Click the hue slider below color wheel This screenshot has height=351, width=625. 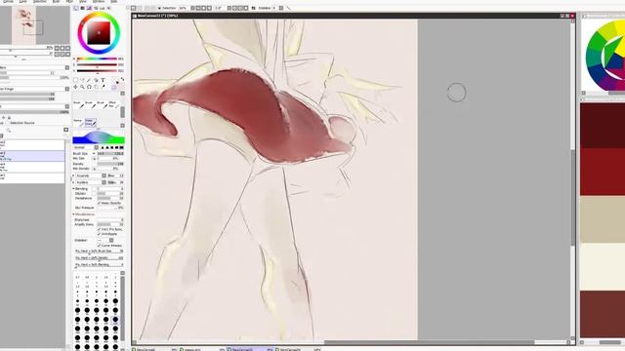point(97,58)
